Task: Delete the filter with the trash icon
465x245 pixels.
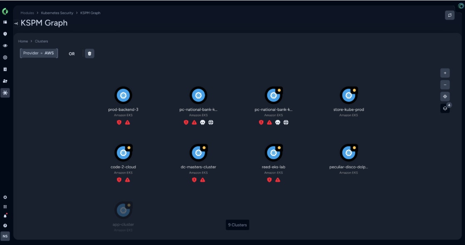Action: [89, 54]
